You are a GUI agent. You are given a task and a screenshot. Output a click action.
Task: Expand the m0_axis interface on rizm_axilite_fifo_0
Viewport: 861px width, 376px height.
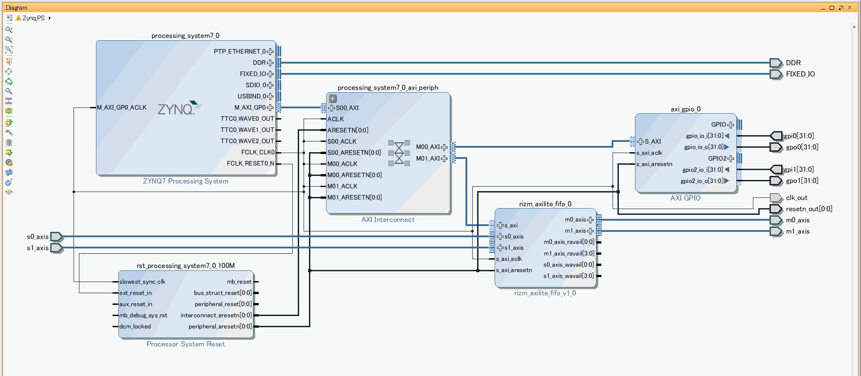[590, 220]
